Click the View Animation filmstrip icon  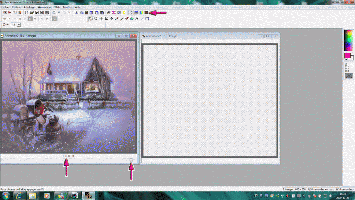point(146,13)
